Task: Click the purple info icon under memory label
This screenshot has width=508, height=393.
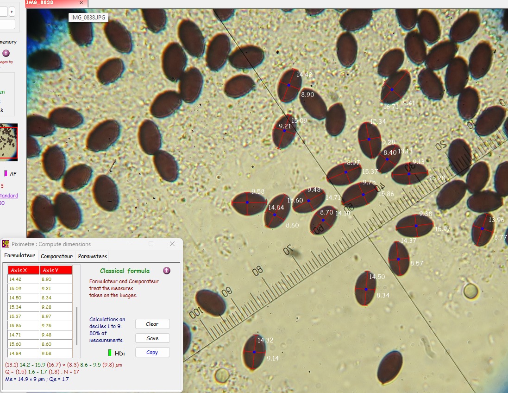Action: [6, 53]
